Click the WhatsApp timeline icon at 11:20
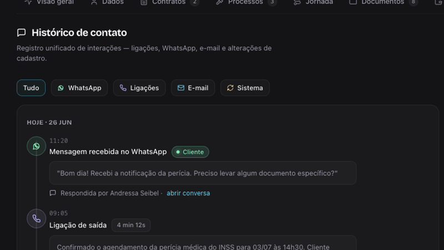Image resolution: width=444 pixels, height=250 pixels. (x=36, y=146)
